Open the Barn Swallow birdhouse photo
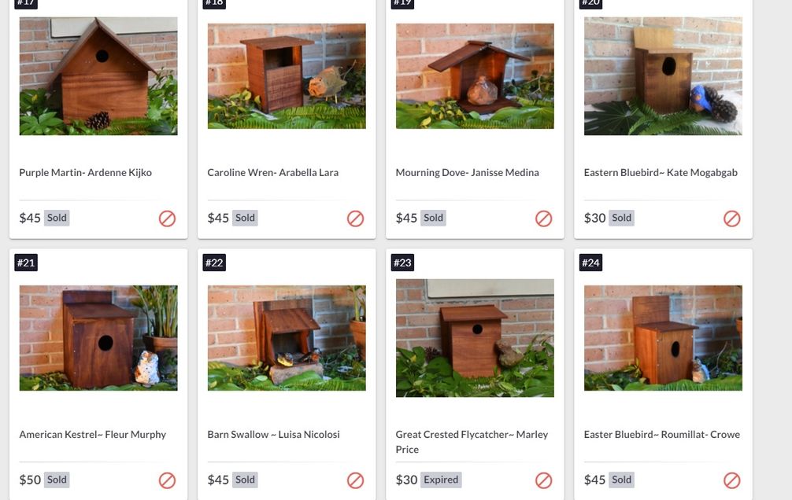Screen dimensions: 792x500 point(287,338)
